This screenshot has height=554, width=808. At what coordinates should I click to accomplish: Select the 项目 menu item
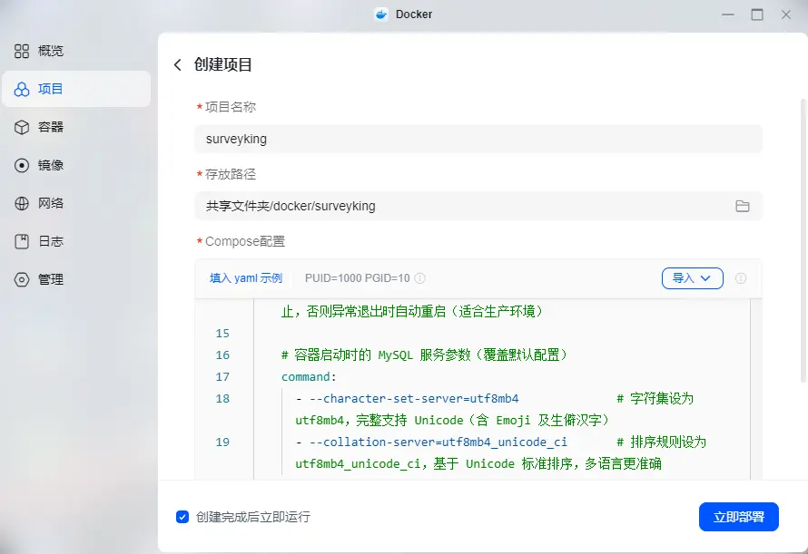(x=75, y=89)
